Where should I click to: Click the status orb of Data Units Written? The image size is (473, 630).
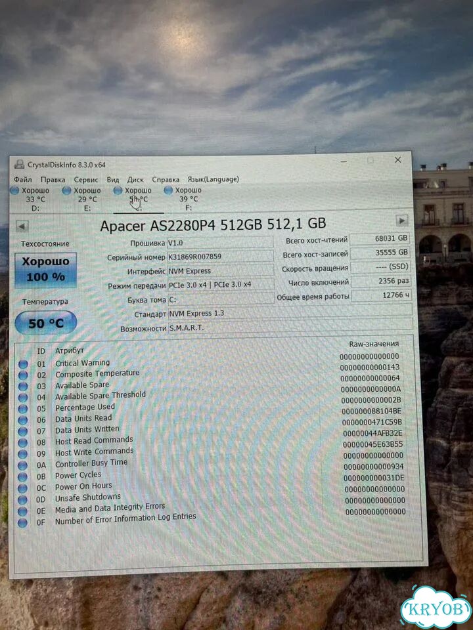(23, 432)
